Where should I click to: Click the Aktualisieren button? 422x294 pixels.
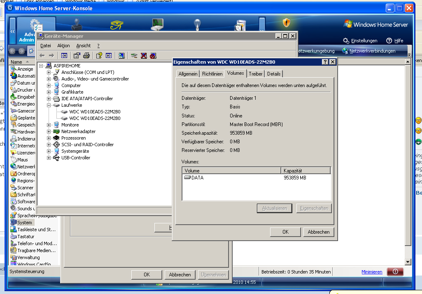pyautogui.click(x=275, y=208)
